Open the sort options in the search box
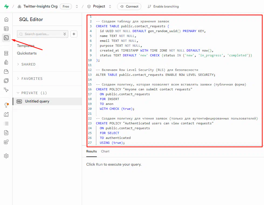The width and height of the screenshot is (264, 205). click(65, 34)
